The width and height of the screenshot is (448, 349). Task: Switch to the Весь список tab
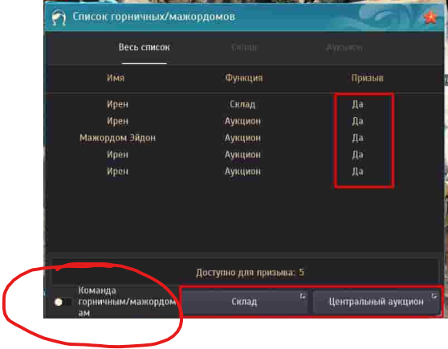(x=145, y=47)
